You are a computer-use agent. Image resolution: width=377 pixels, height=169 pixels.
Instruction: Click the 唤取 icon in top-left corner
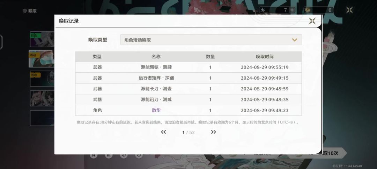click(25, 11)
